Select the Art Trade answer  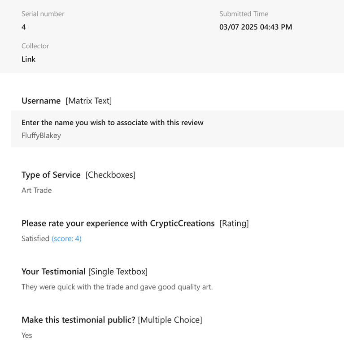click(36, 190)
